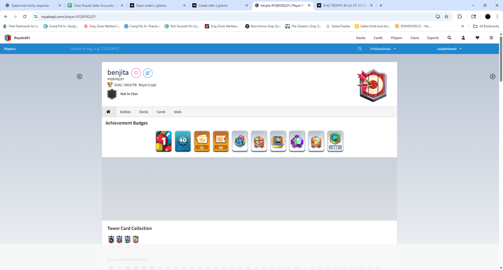
Task: Click the RoyaleAPI logo
Action: click(x=17, y=38)
